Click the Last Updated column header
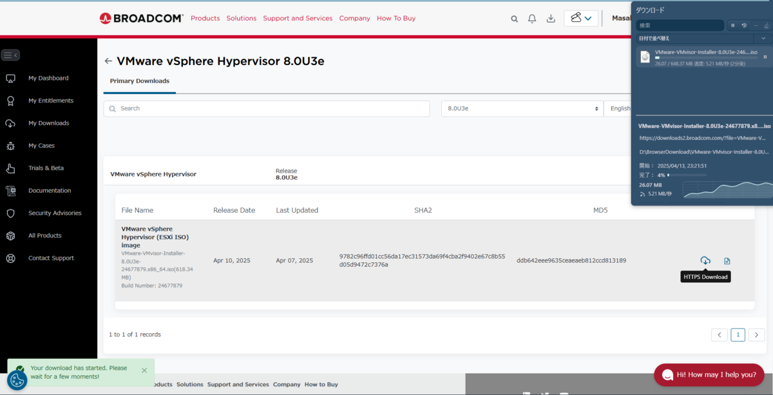This screenshot has width=773, height=395. tap(297, 210)
